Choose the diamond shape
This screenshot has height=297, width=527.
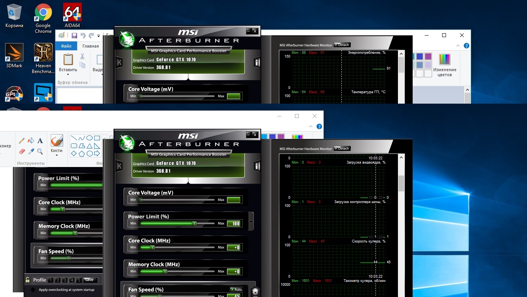pos(74,154)
